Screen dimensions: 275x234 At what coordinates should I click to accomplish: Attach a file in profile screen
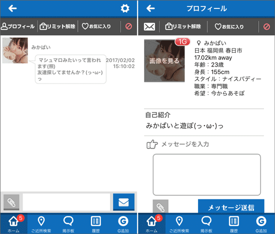click(160, 206)
